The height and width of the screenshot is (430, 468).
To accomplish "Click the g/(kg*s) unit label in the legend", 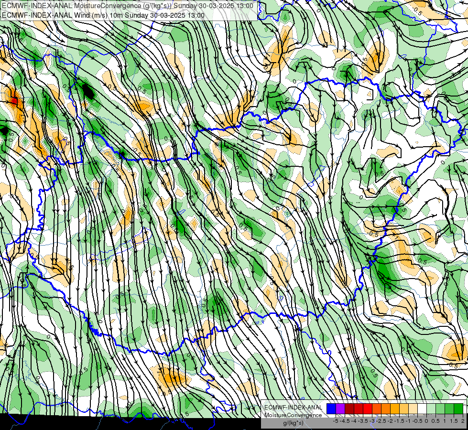I will [x=293, y=423].
